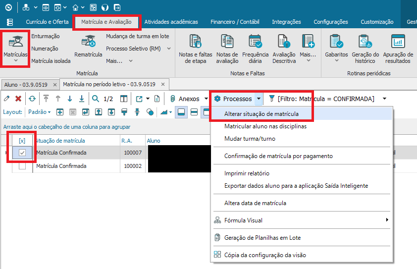Viewport: 417px width, 269px height.
Task: Click the overlapping circles icon
Action: [x=150, y=112]
